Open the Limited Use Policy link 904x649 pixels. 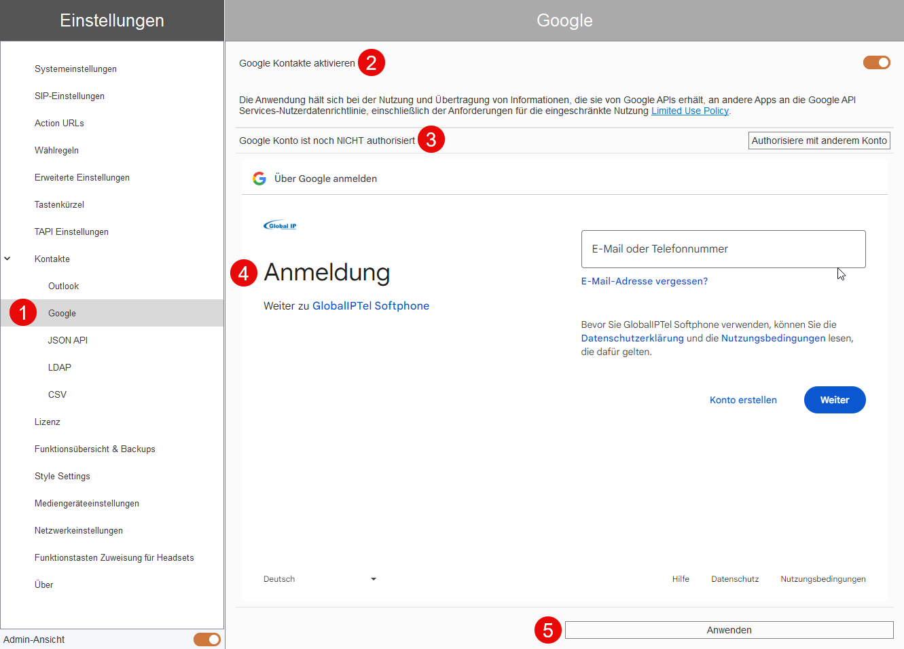tap(690, 111)
